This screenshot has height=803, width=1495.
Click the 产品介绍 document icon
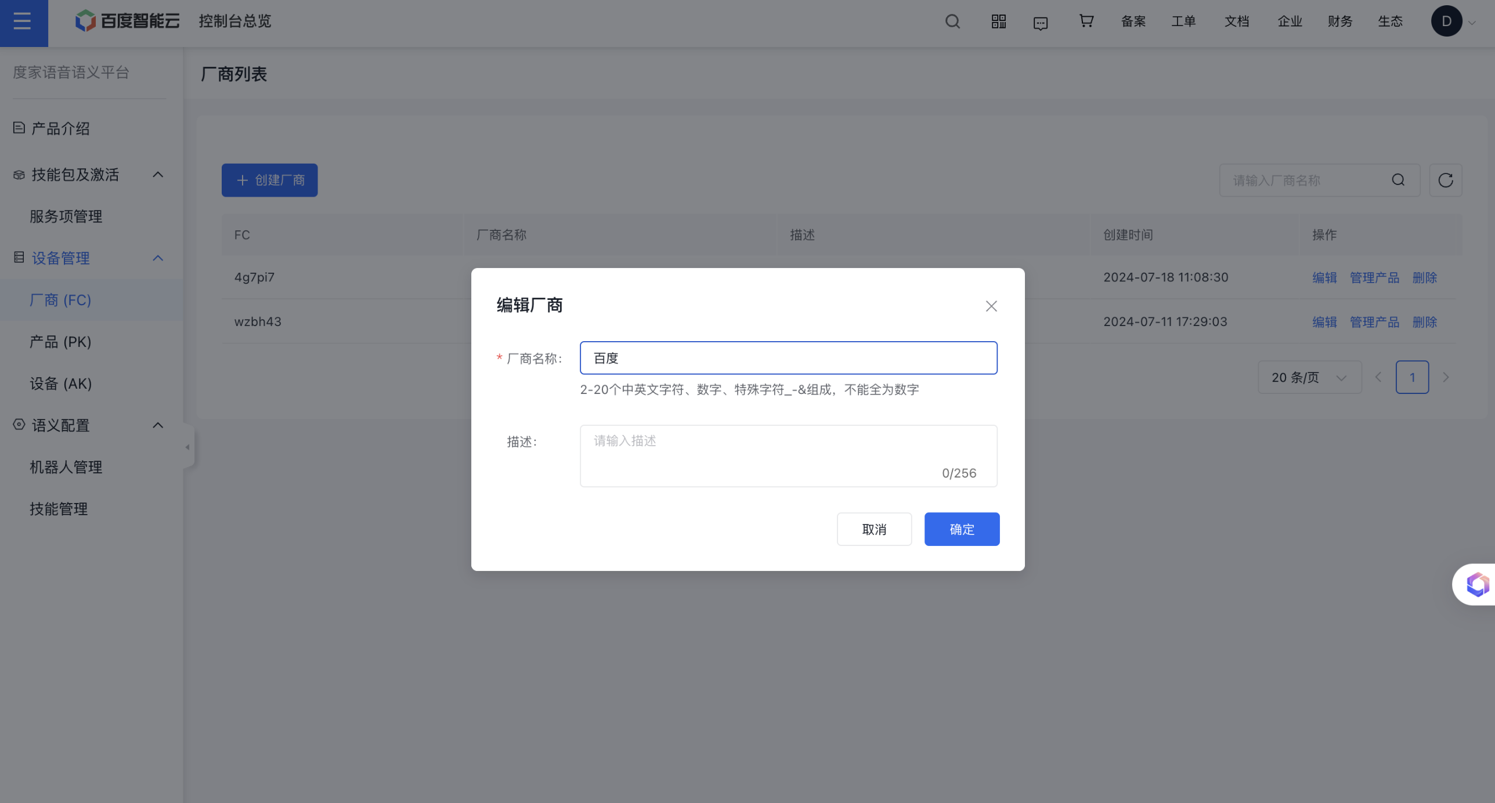click(19, 128)
